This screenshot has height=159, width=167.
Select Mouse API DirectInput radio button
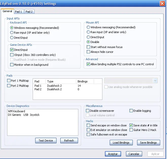88,37
